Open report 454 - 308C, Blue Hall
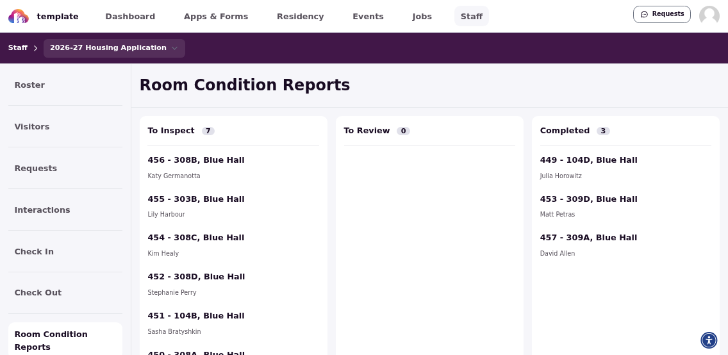 click(196, 238)
